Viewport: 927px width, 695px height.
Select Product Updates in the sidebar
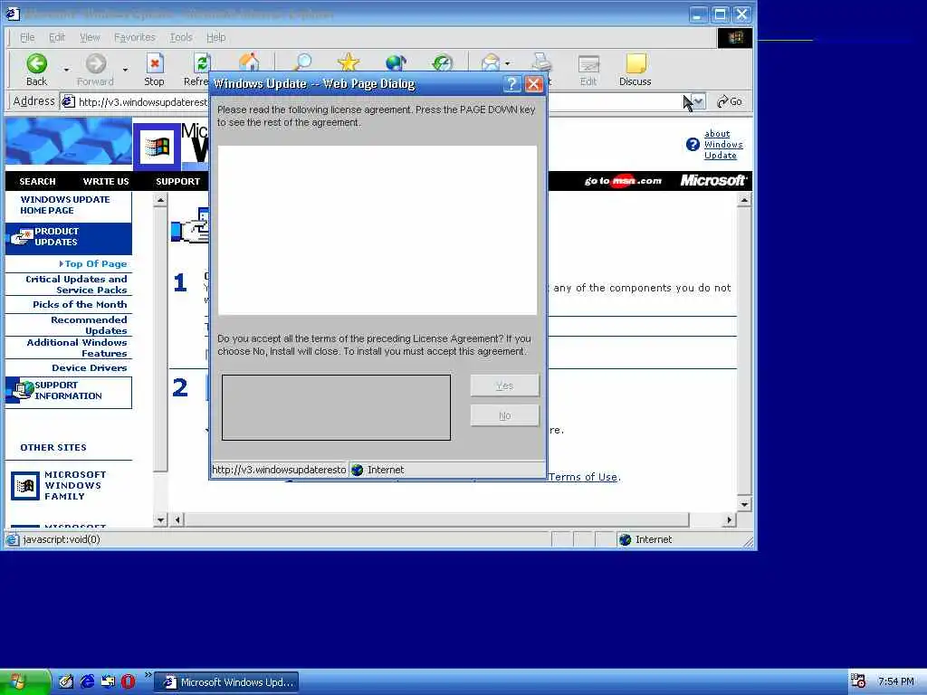[69, 237]
